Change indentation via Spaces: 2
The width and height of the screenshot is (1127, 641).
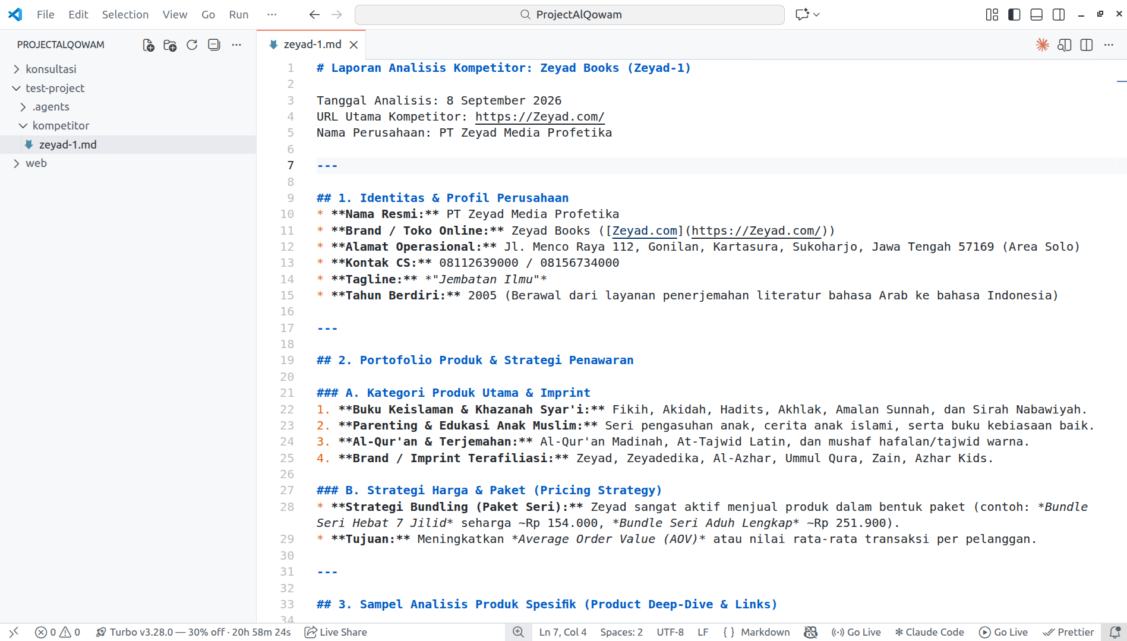point(621,632)
